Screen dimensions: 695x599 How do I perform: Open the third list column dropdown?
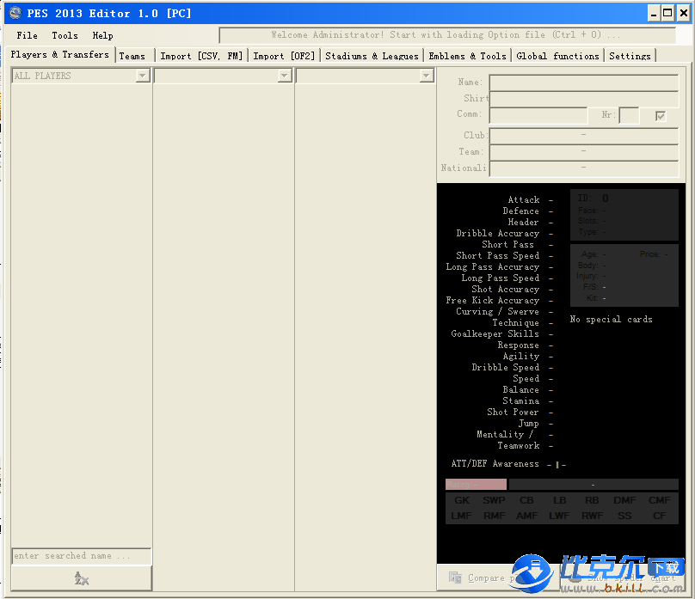pyautogui.click(x=426, y=76)
